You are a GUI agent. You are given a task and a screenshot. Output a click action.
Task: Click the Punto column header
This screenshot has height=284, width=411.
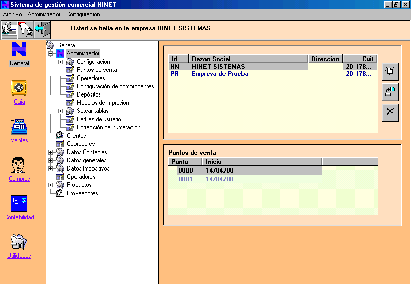click(185, 162)
